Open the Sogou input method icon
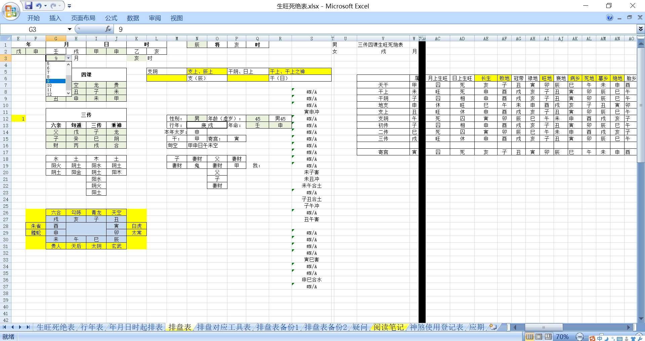The width and height of the screenshot is (645, 341). [x=592, y=338]
